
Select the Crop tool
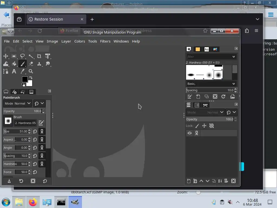pyautogui.click(x=39, y=56)
